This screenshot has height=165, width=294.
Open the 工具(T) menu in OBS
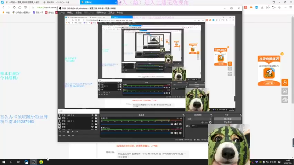[x=111, y=12]
